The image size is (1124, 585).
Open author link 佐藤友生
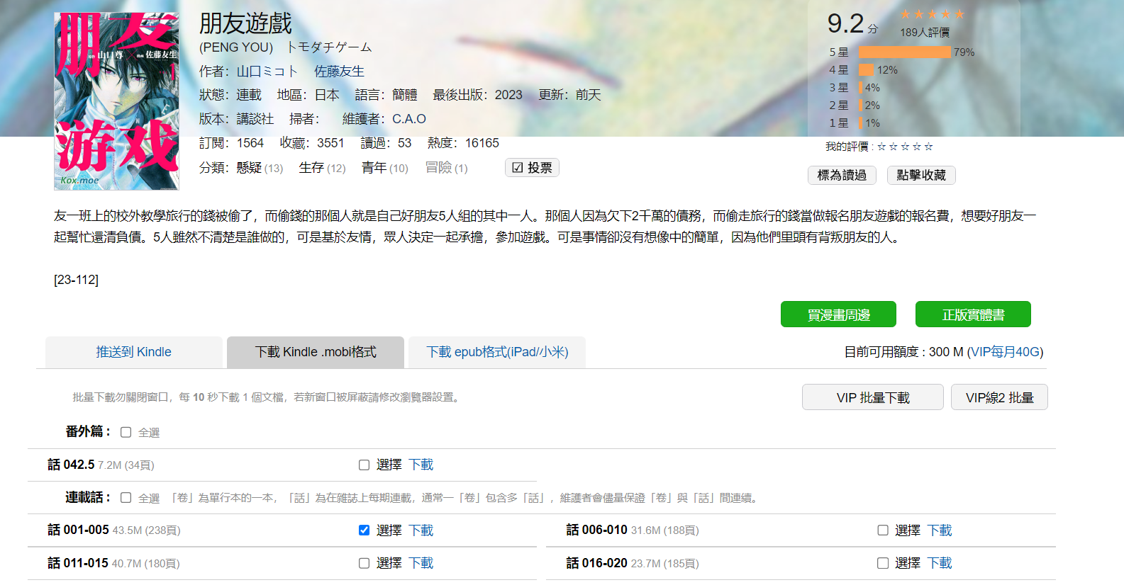pos(339,72)
